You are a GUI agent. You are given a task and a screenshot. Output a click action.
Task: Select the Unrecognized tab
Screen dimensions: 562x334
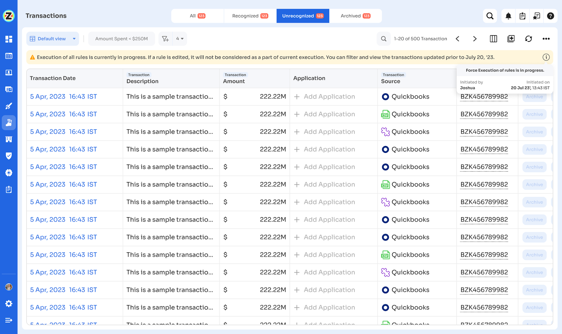tap(303, 16)
